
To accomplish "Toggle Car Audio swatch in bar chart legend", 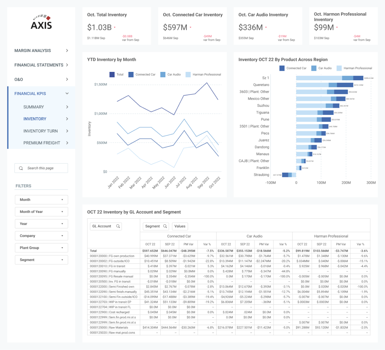I will (x=314, y=68).
